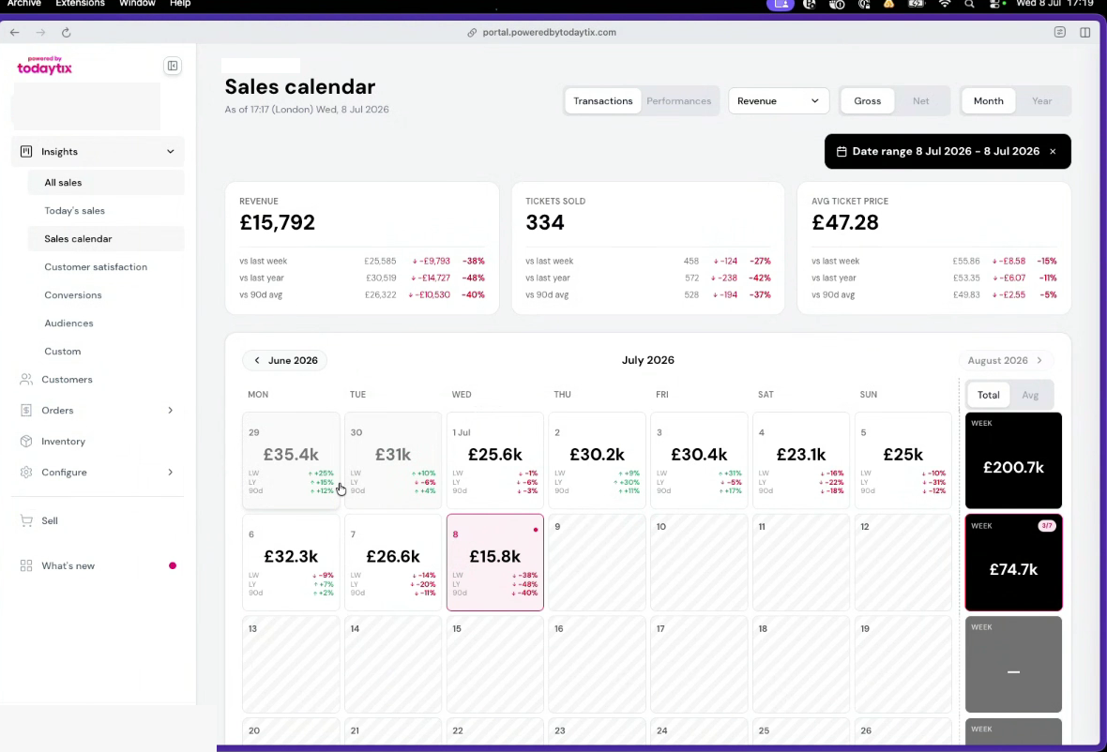Clear the date range with X
Screen dimensions: 1107x752
pos(1053,152)
